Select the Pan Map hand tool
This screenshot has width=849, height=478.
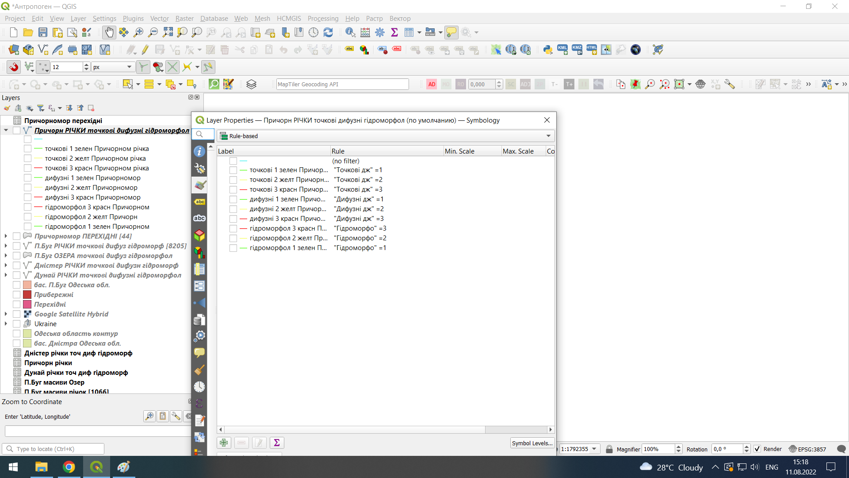click(109, 32)
